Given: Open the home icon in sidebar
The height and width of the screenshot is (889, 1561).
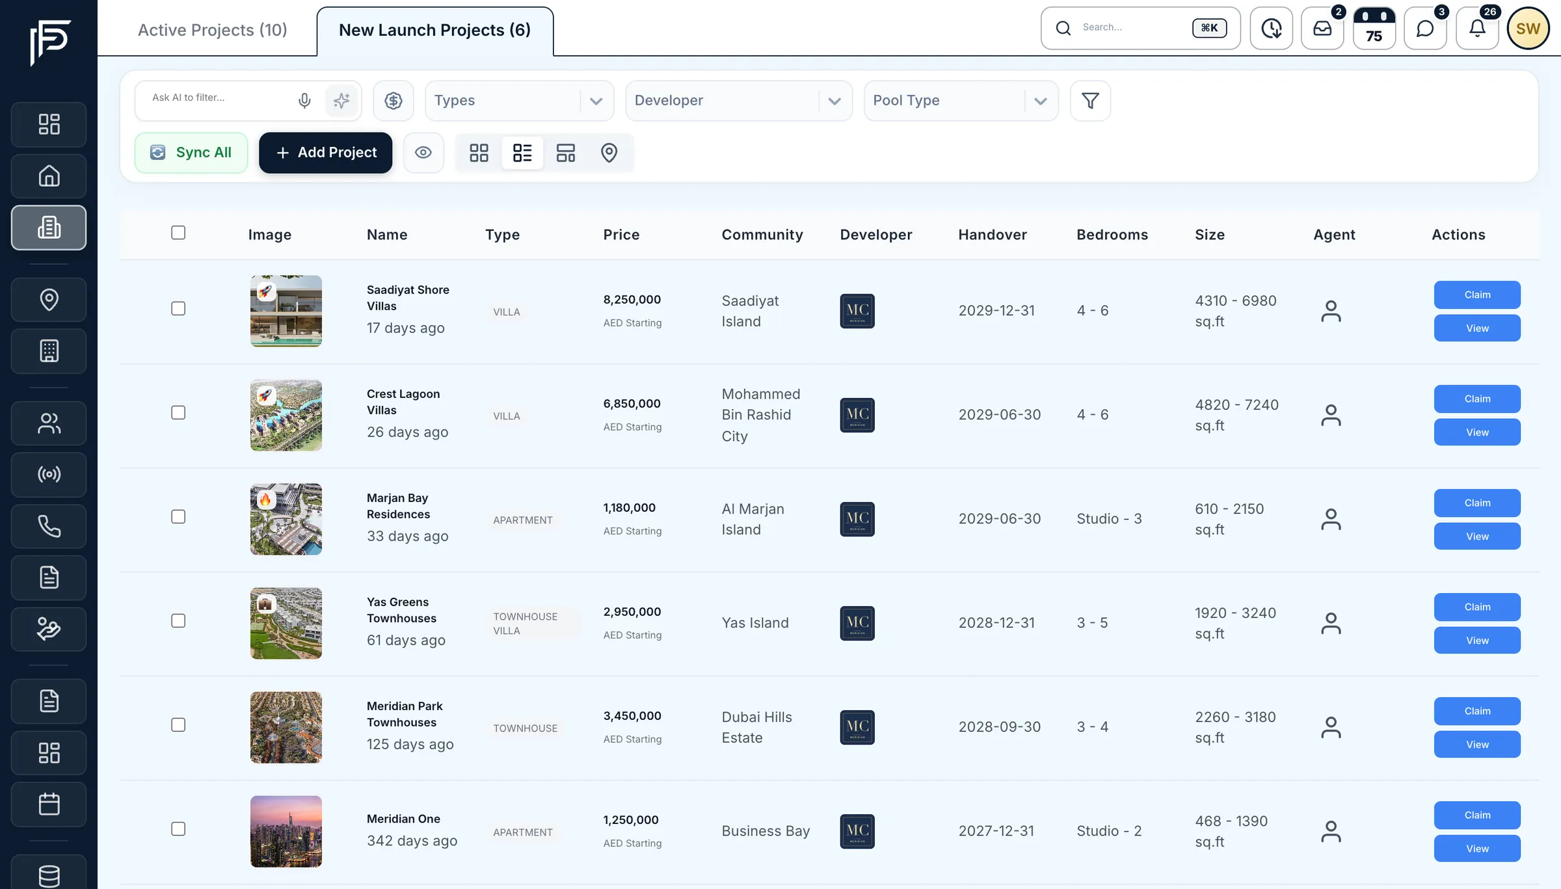Looking at the screenshot, I should click(x=49, y=176).
